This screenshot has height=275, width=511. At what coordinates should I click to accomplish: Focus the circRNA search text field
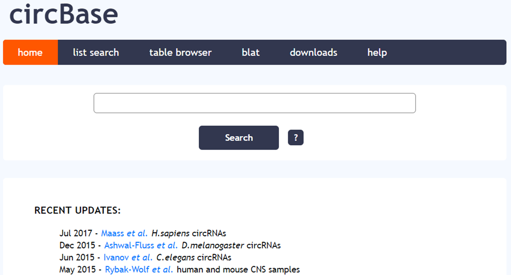255,103
